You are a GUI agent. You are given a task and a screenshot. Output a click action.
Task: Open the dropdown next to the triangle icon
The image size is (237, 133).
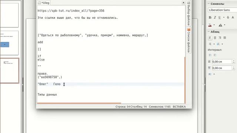tap(225, 25)
